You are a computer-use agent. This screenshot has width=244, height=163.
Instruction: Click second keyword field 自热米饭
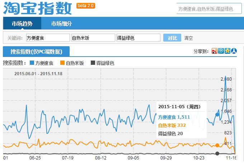pos(93,38)
